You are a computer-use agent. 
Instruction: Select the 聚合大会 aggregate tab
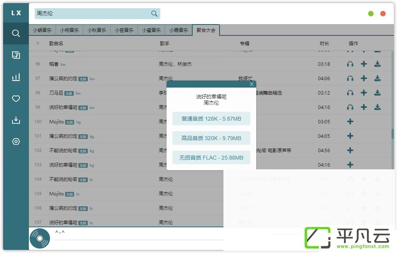click(x=206, y=30)
